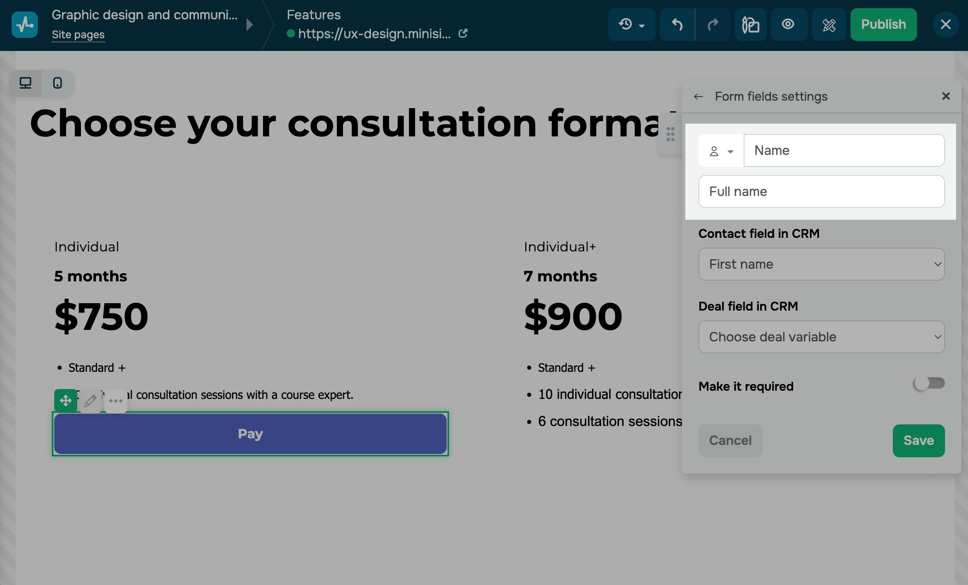This screenshot has height=585, width=968.
Task: Click the design tools ruler-pencil icon
Action: tap(829, 25)
